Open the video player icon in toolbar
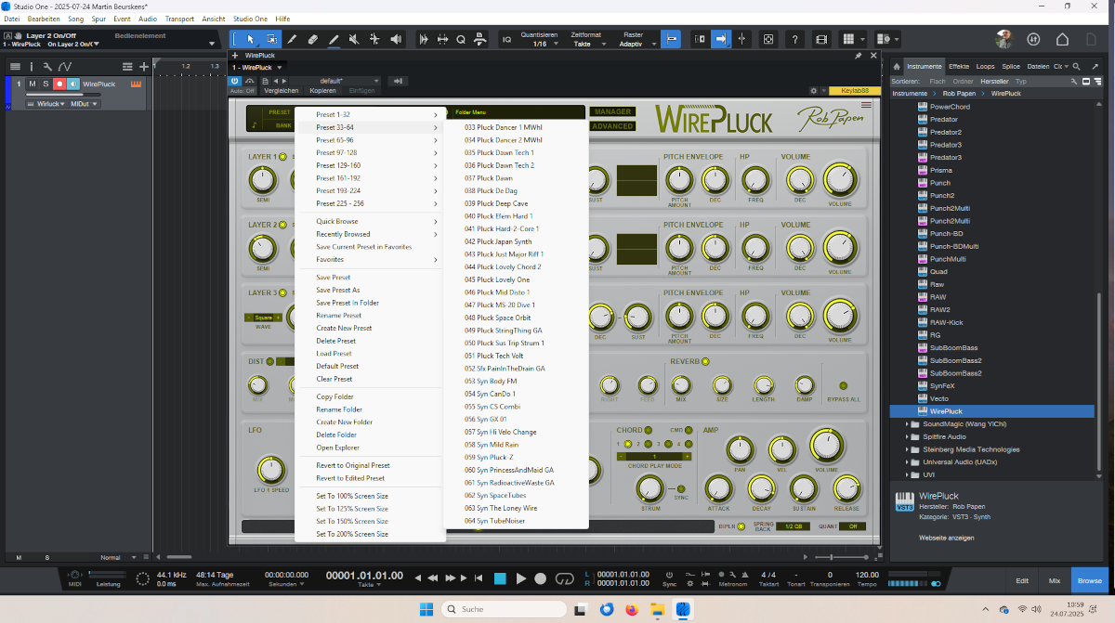1115x623 pixels. [820, 39]
